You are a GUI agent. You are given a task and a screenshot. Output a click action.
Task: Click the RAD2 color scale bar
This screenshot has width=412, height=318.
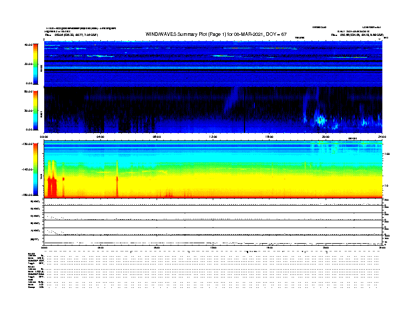pos(35,63)
